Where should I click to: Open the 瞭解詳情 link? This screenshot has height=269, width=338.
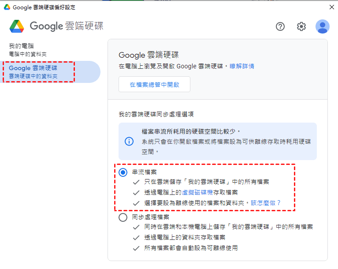point(241,66)
